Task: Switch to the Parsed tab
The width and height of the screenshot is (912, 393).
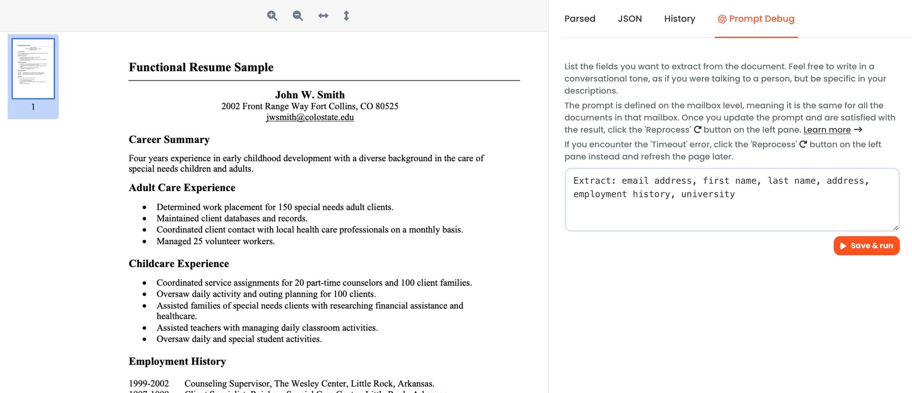Action: pos(580,19)
